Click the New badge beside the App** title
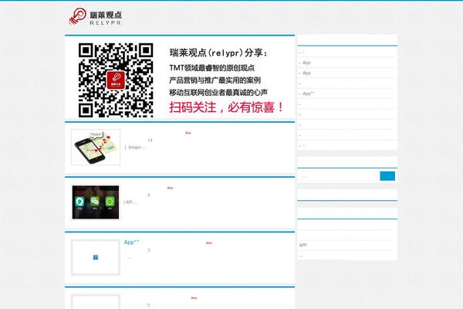The height and width of the screenshot is (309, 463). [209, 243]
